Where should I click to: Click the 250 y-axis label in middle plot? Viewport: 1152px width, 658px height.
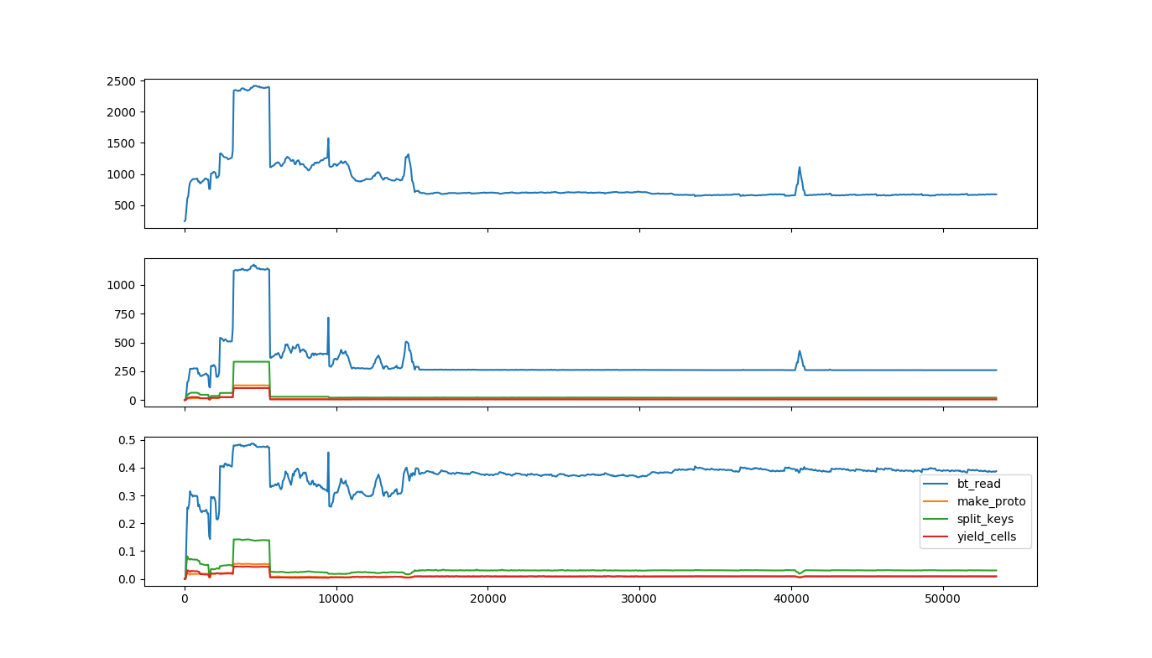pyautogui.click(x=126, y=371)
